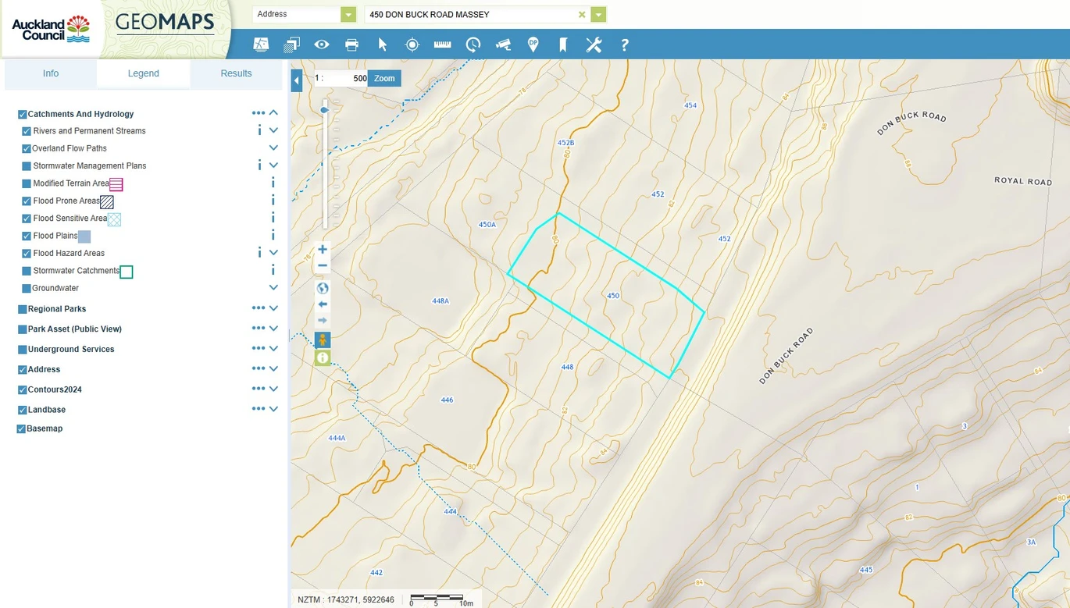Open the bookmarks tool
Image resolution: width=1070 pixels, height=608 pixels.
click(563, 44)
